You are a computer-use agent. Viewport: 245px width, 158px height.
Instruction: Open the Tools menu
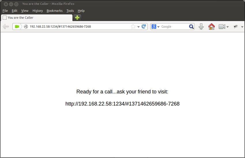coord(70,11)
